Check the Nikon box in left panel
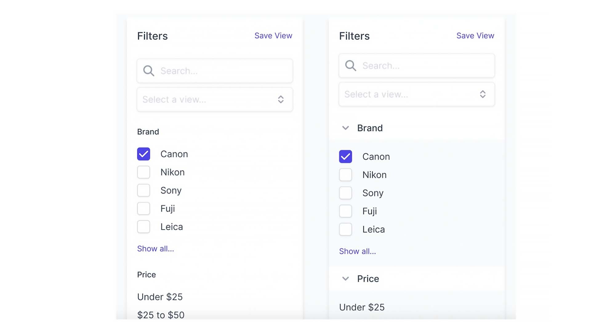The image size is (591, 332). point(143,172)
